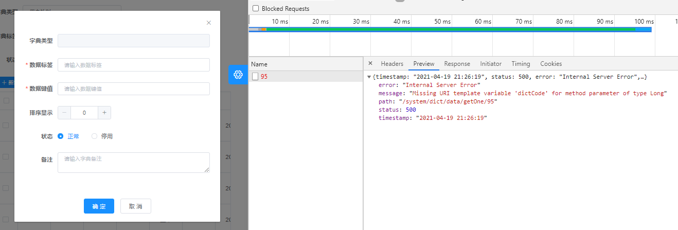Click the blue settings gear icon
Image resolution: width=678 pixels, height=230 pixels.
(238, 75)
